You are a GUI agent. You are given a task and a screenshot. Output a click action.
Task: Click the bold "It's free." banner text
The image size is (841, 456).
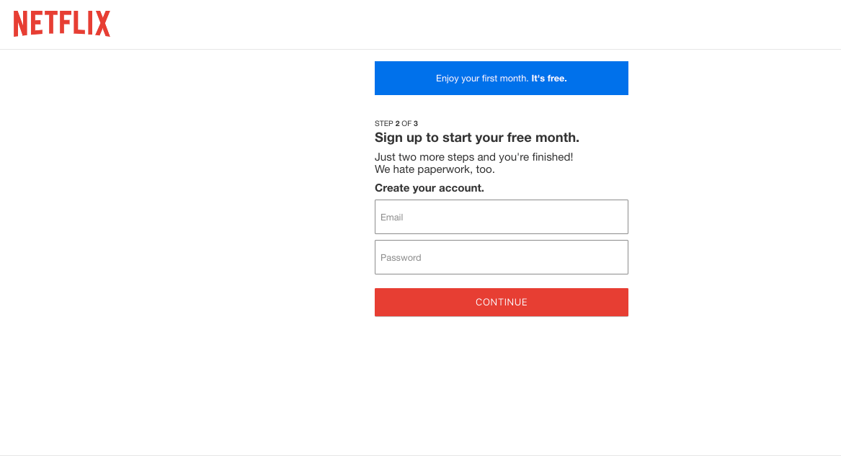[x=549, y=79]
